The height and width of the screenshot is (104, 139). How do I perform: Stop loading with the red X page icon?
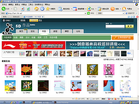tap(23, 9)
